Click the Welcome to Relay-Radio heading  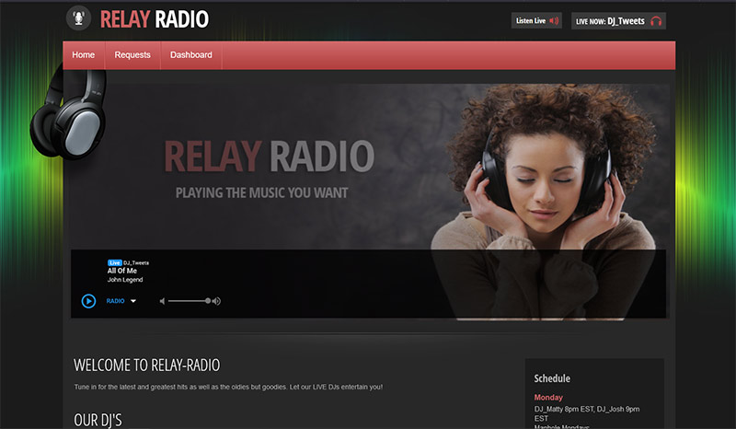click(147, 365)
